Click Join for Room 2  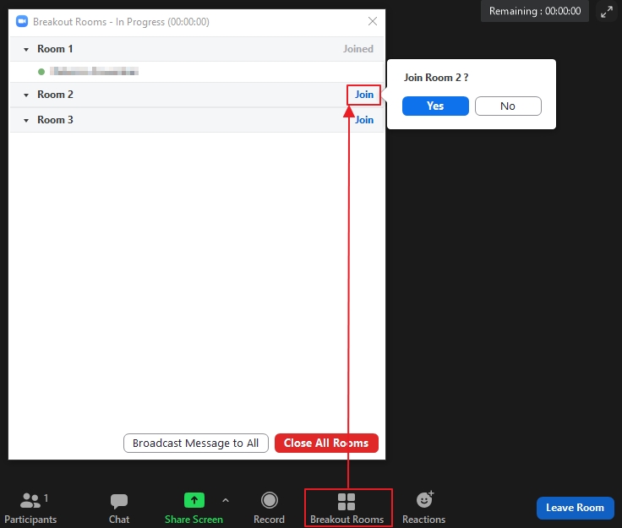pyautogui.click(x=363, y=95)
